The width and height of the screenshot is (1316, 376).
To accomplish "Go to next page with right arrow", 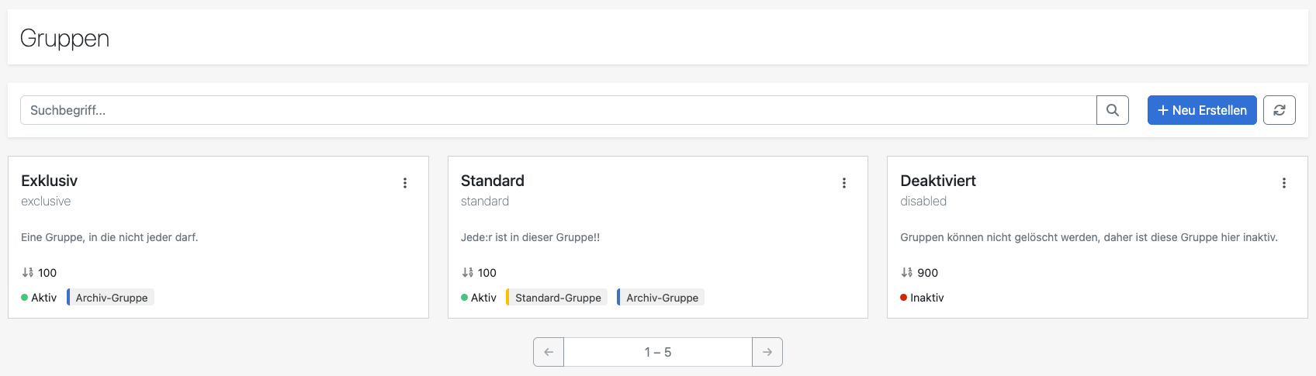I will pyautogui.click(x=767, y=352).
